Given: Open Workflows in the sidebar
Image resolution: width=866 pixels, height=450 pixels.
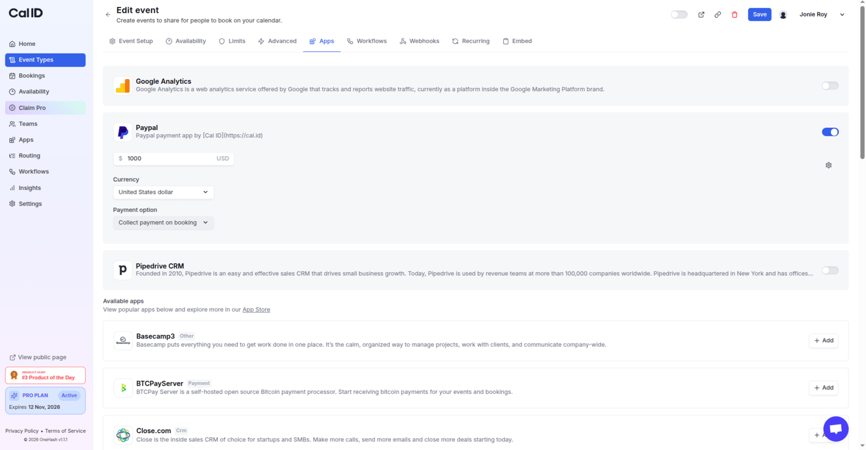Looking at the screenshot, I should (x=45, y=171).
